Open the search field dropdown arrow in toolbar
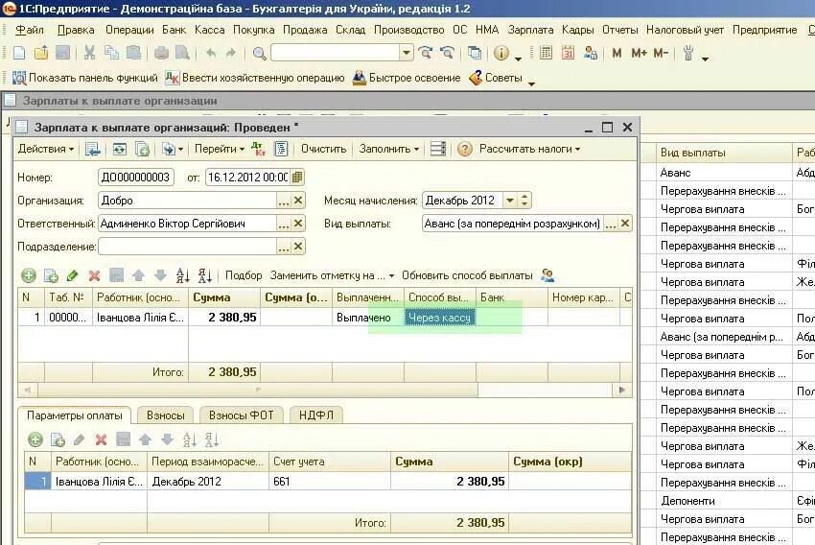 pos(406,53)
